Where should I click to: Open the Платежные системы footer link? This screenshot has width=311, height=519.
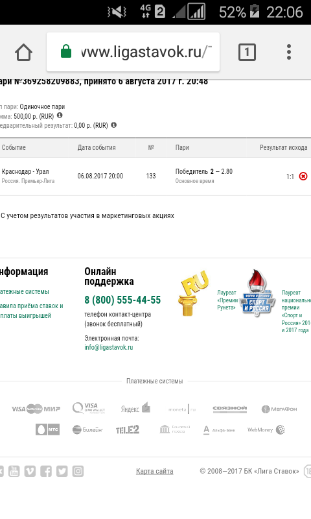click(x=25, y=291)
